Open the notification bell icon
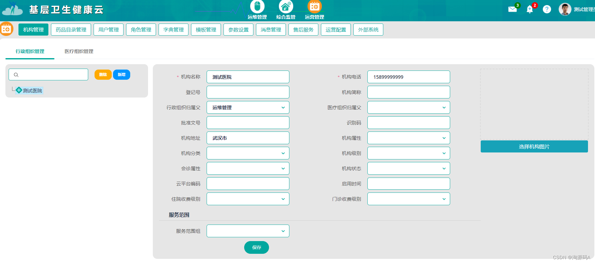Screen dimensions: 595x263 [x=530, y=9]
